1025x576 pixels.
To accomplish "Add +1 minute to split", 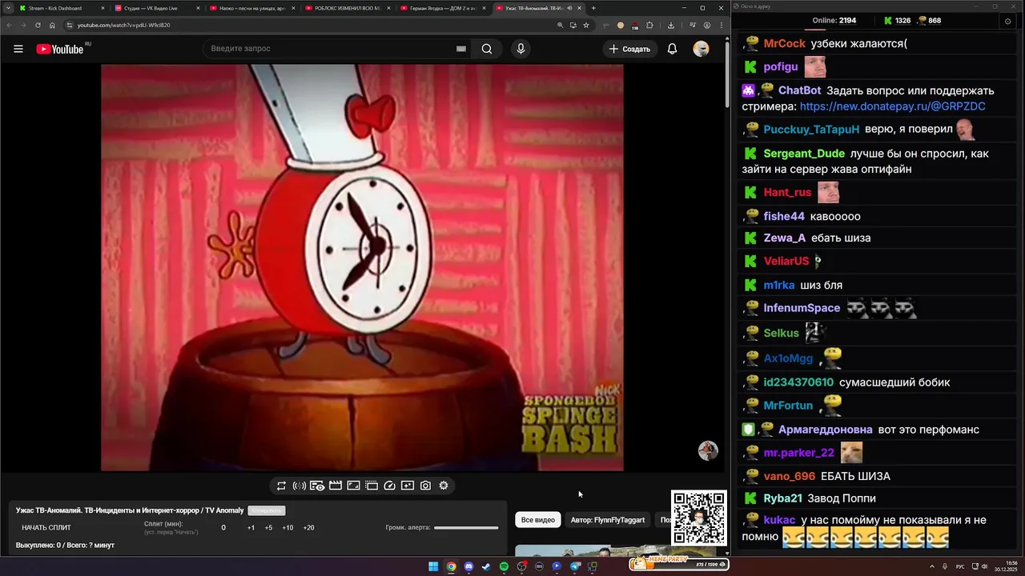I will click(x=251, y=528).
